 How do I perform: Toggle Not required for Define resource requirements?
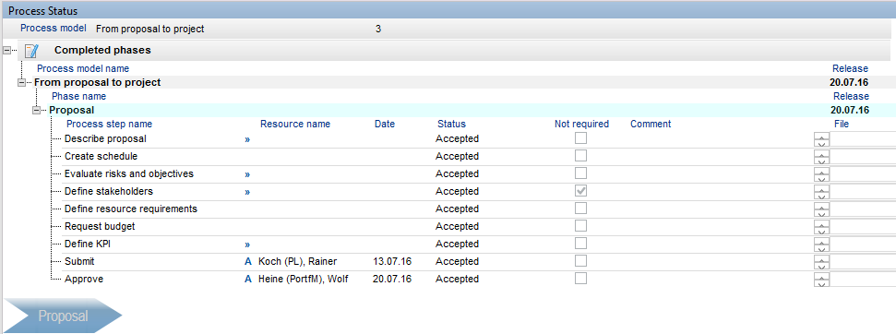580,209
